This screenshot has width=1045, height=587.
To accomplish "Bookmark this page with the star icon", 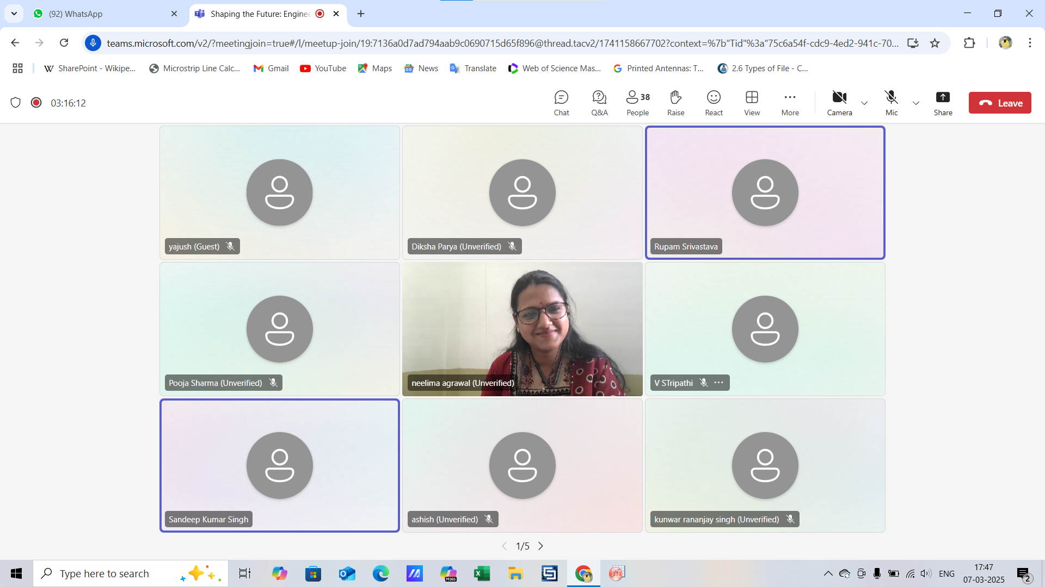I will click(x=935, y=43).
